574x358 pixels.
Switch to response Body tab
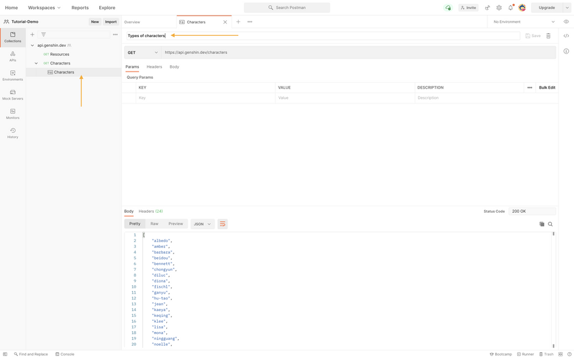click(x=129, y=211)
